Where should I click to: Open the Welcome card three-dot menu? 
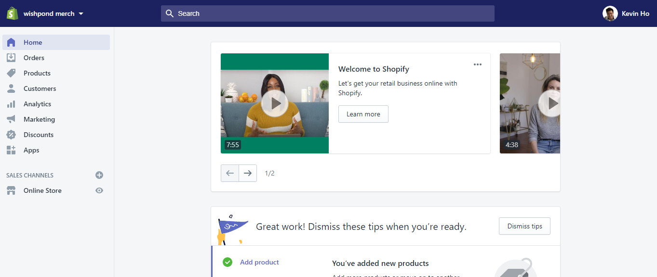pyautogui.click(x=477, y=64)
